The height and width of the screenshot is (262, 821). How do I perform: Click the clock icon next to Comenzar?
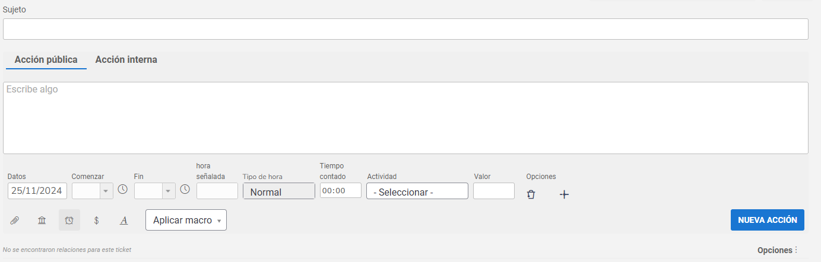[122, 190]
